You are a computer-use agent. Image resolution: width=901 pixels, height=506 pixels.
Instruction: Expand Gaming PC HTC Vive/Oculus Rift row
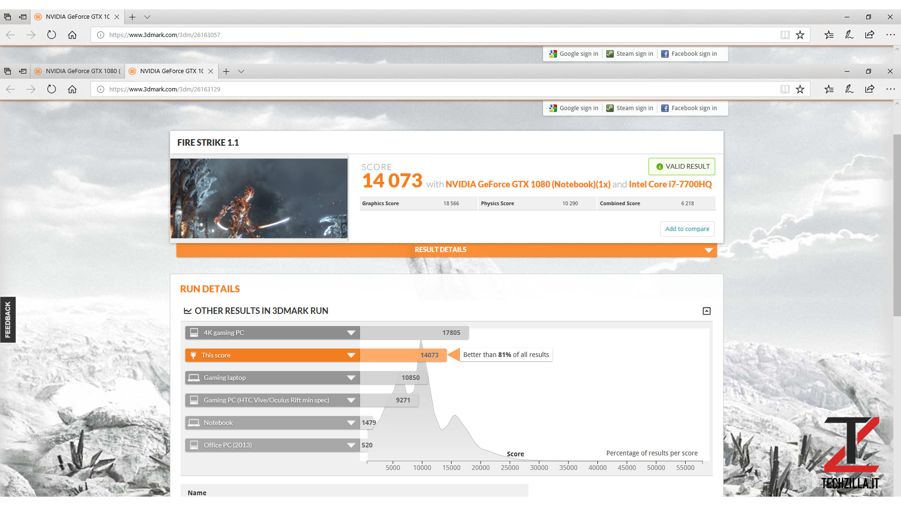pyautogui.click(x=351, y=400)
